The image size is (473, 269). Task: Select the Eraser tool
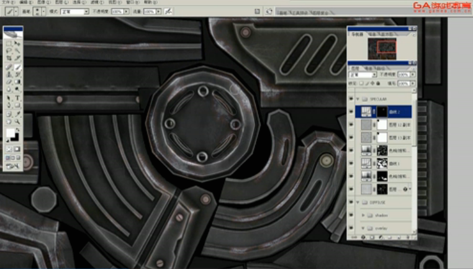[x=9, y=82]
